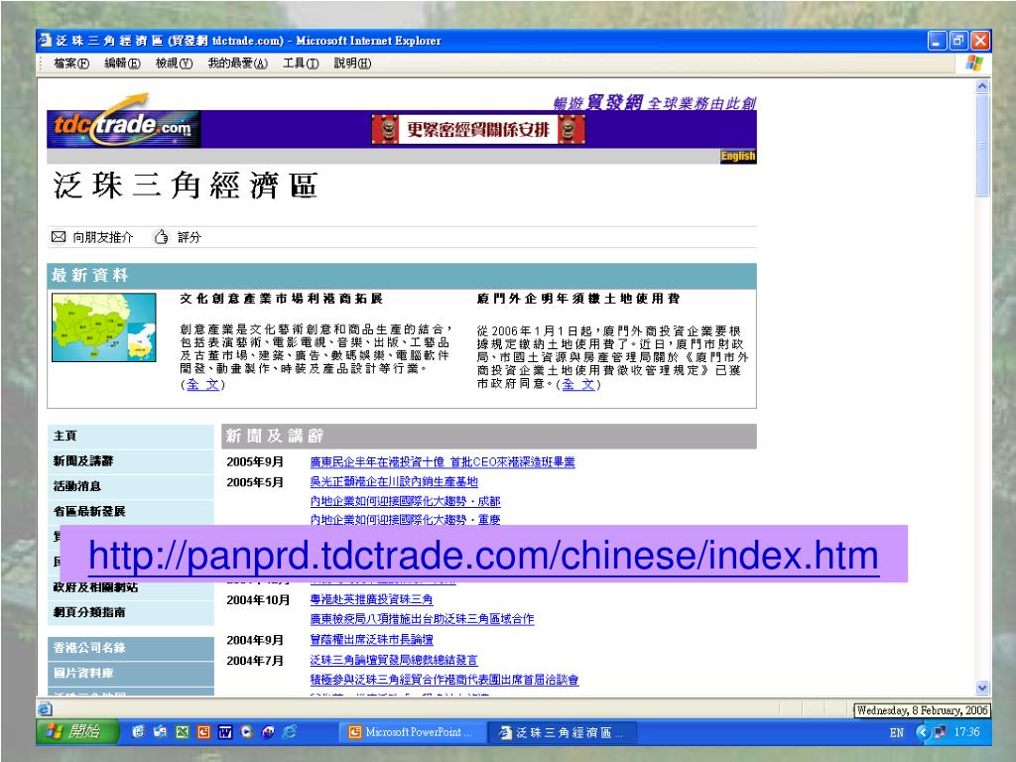Click the IE page icon in title bar

[46, 40]
